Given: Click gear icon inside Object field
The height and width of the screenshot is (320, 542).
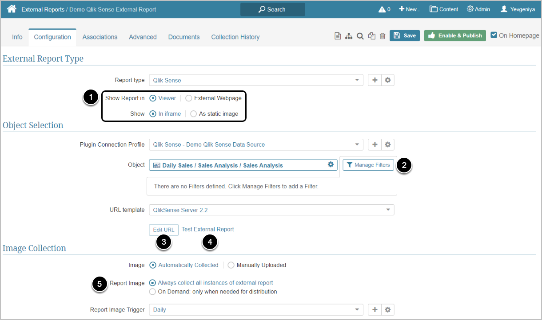Looking at the screenshot, I should 331,164.
